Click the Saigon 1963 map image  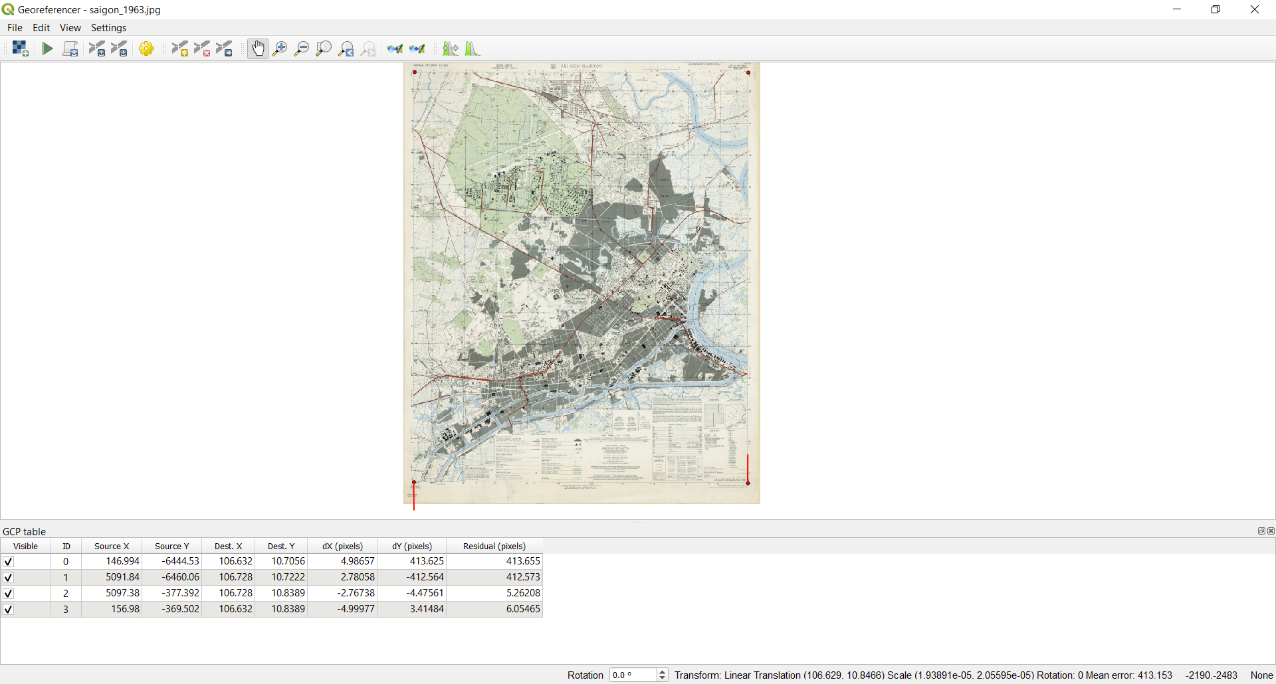point(582,284)
